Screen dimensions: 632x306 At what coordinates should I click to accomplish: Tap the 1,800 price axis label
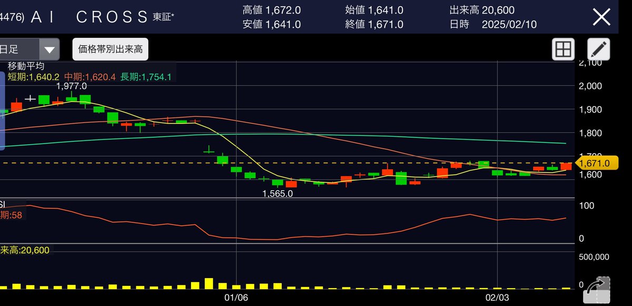coord(590,133)
